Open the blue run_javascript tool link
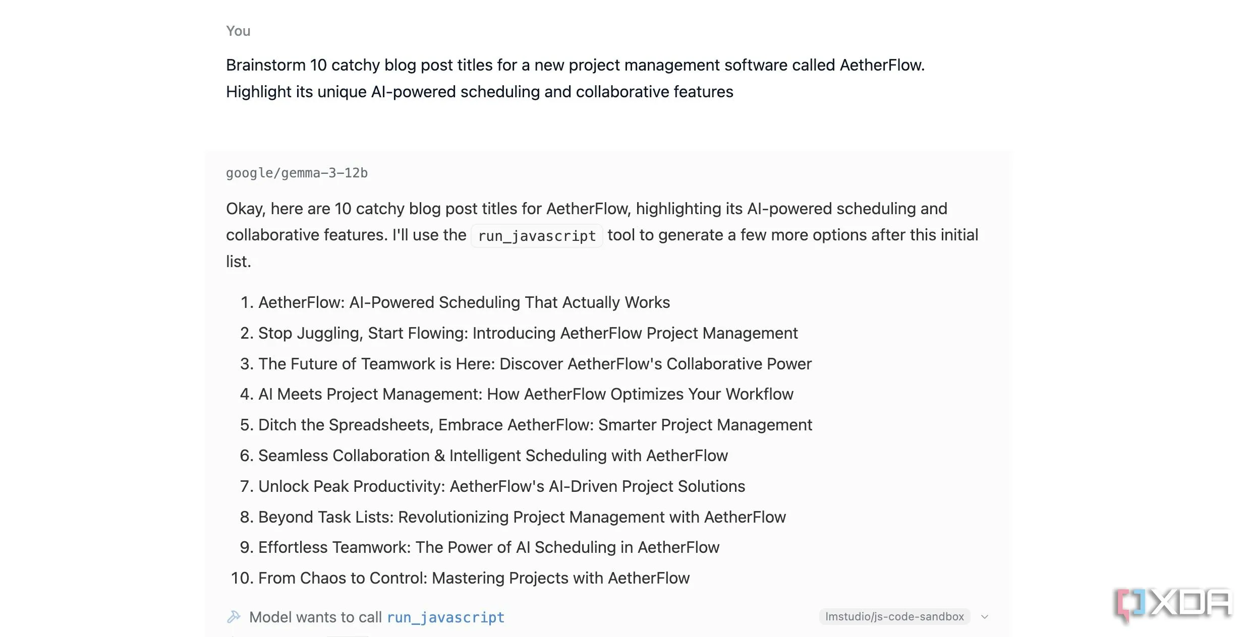 point(445,617)
